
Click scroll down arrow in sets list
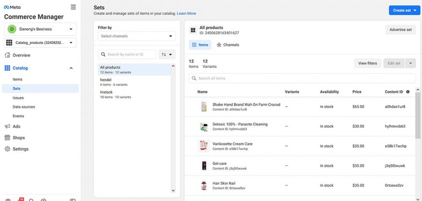click(173, 190)
